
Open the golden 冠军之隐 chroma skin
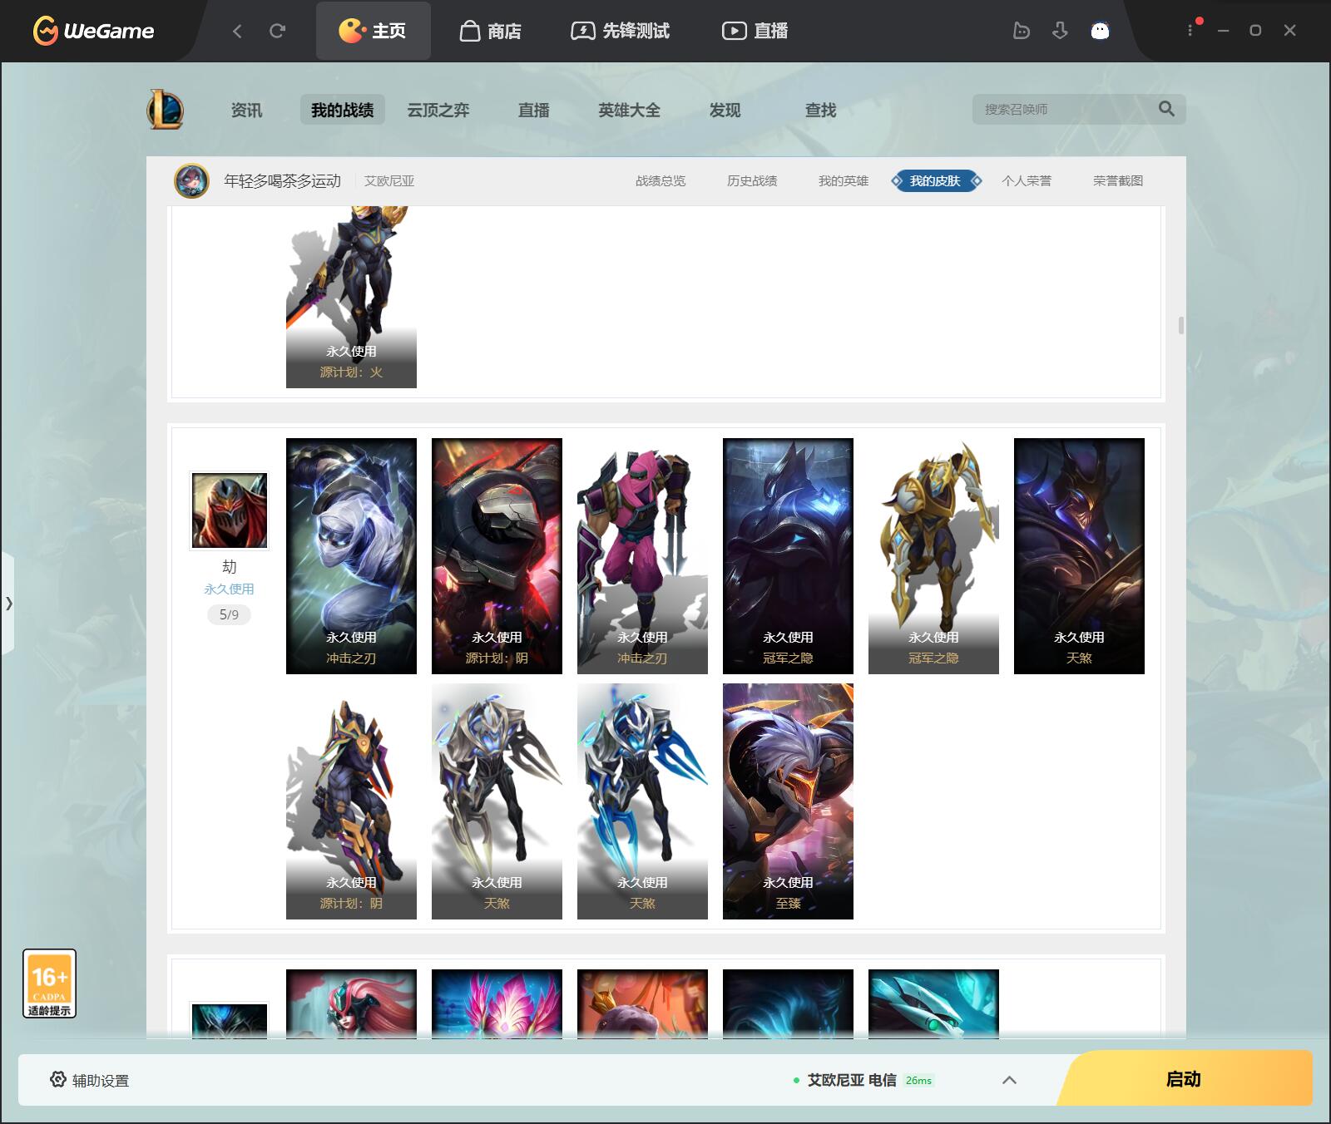coord(933,555)
